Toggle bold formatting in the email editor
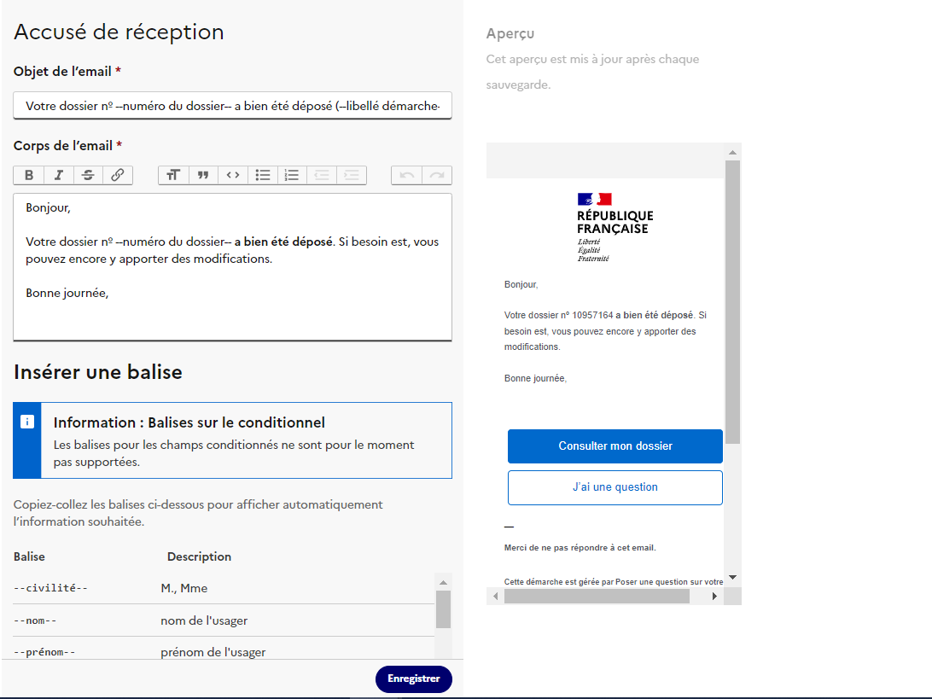The width and height of the screenshot is (932, 699). [x=28, y=175]
